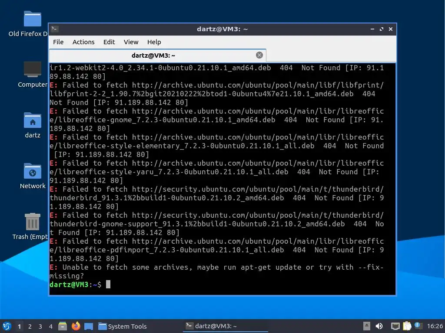Screen dimensions: 445x333
Task: Select the Computer desktop icon
Action: (32, 75)
